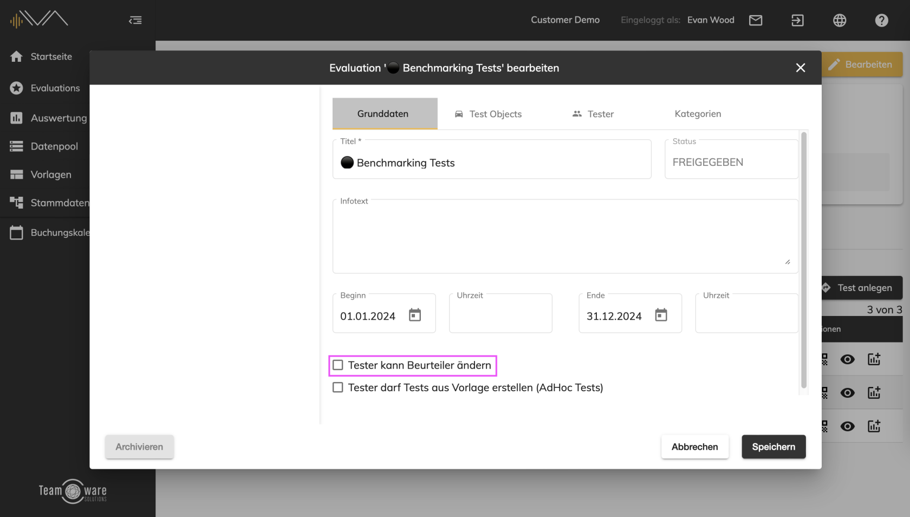Click Abbrechen to cancel editing
910x517 pixels.
(x=694, y=447)
